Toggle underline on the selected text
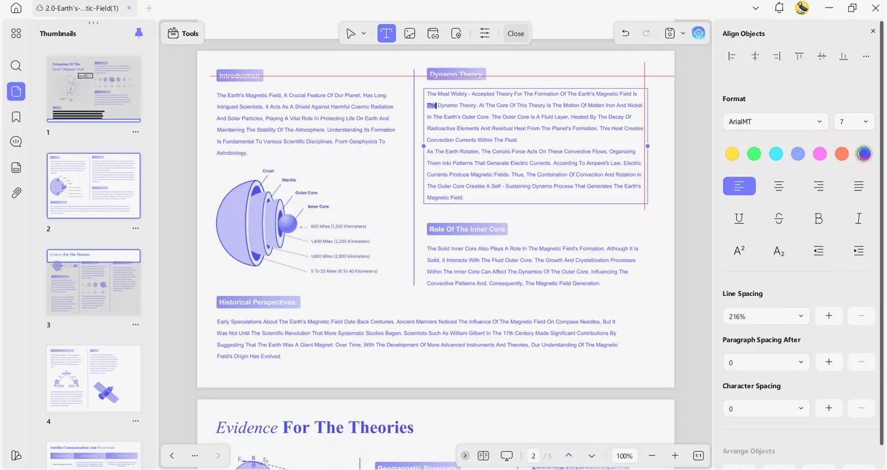Screen dimensions: 887x470 (739, 218)
